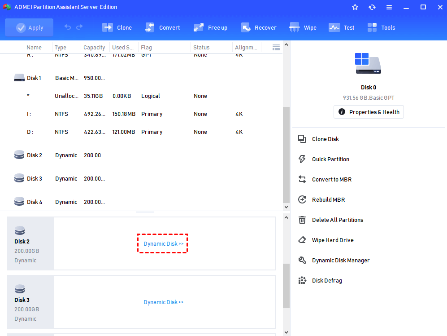Click the disk map scrollbar thumb

tap(286, 286)
